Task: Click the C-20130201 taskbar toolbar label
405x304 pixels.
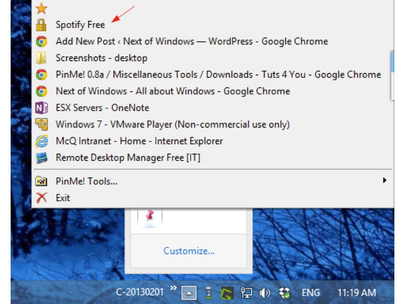Action: tap(140, 292)
